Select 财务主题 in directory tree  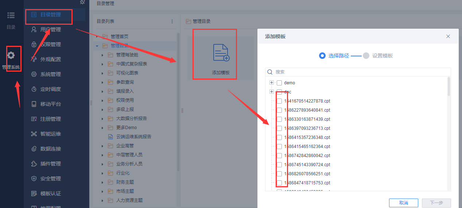pyautogui.click(x=125, y=182)
